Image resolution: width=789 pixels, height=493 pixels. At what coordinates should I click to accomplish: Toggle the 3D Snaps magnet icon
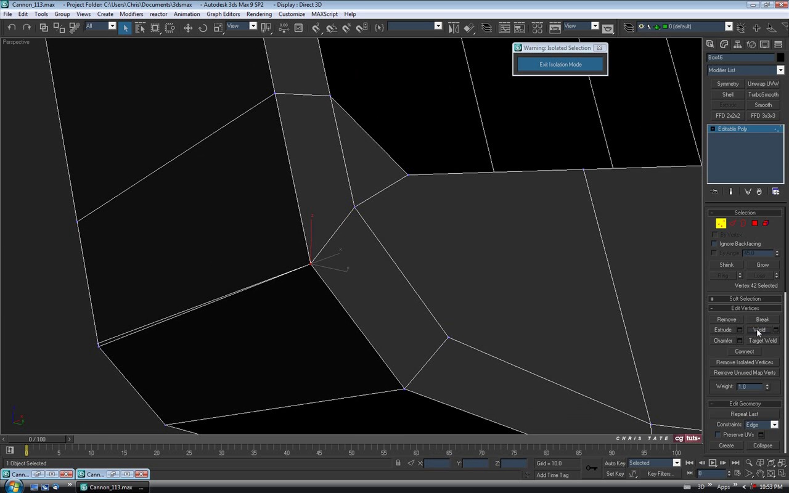316,28
